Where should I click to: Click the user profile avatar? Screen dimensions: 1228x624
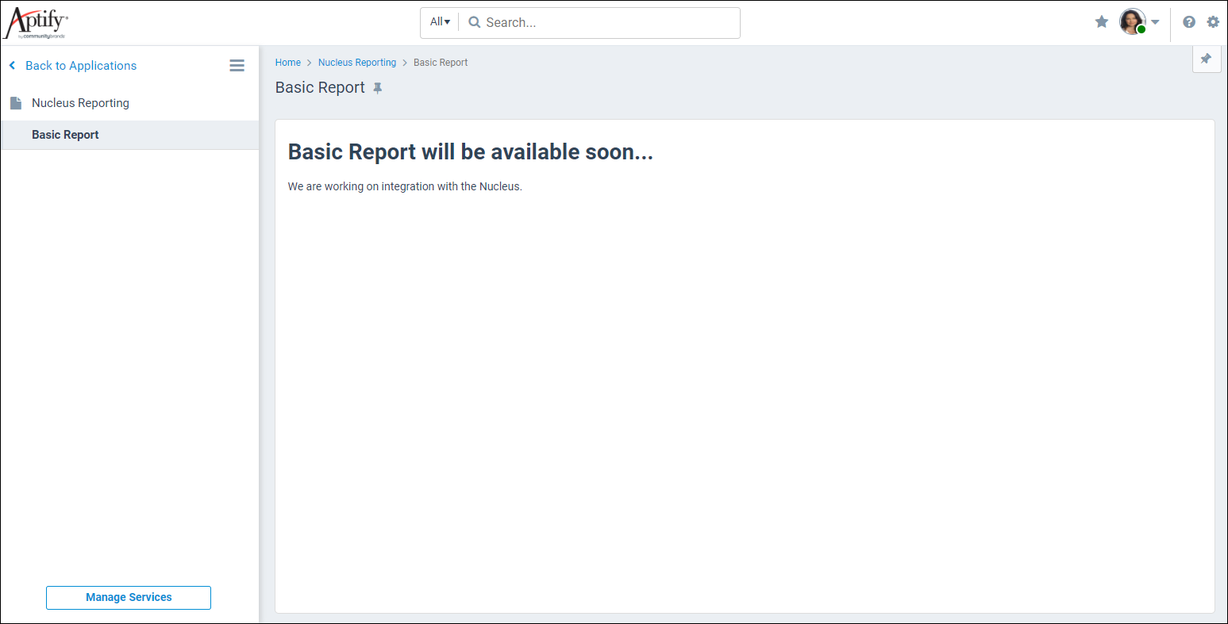coord(1133,21)
